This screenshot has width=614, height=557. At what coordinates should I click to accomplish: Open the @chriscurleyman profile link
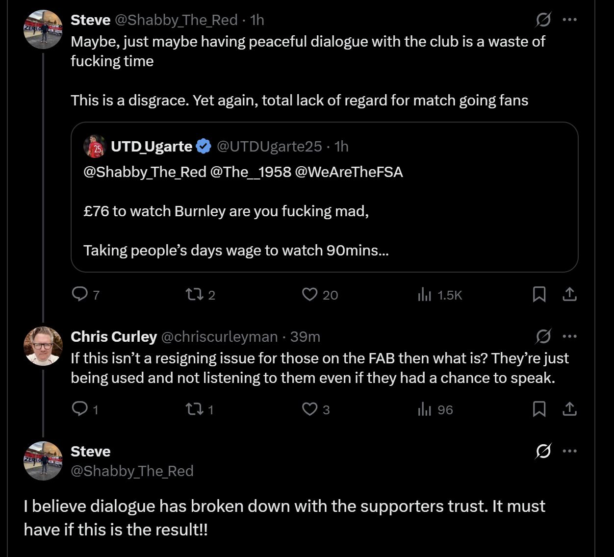point(219,337)
